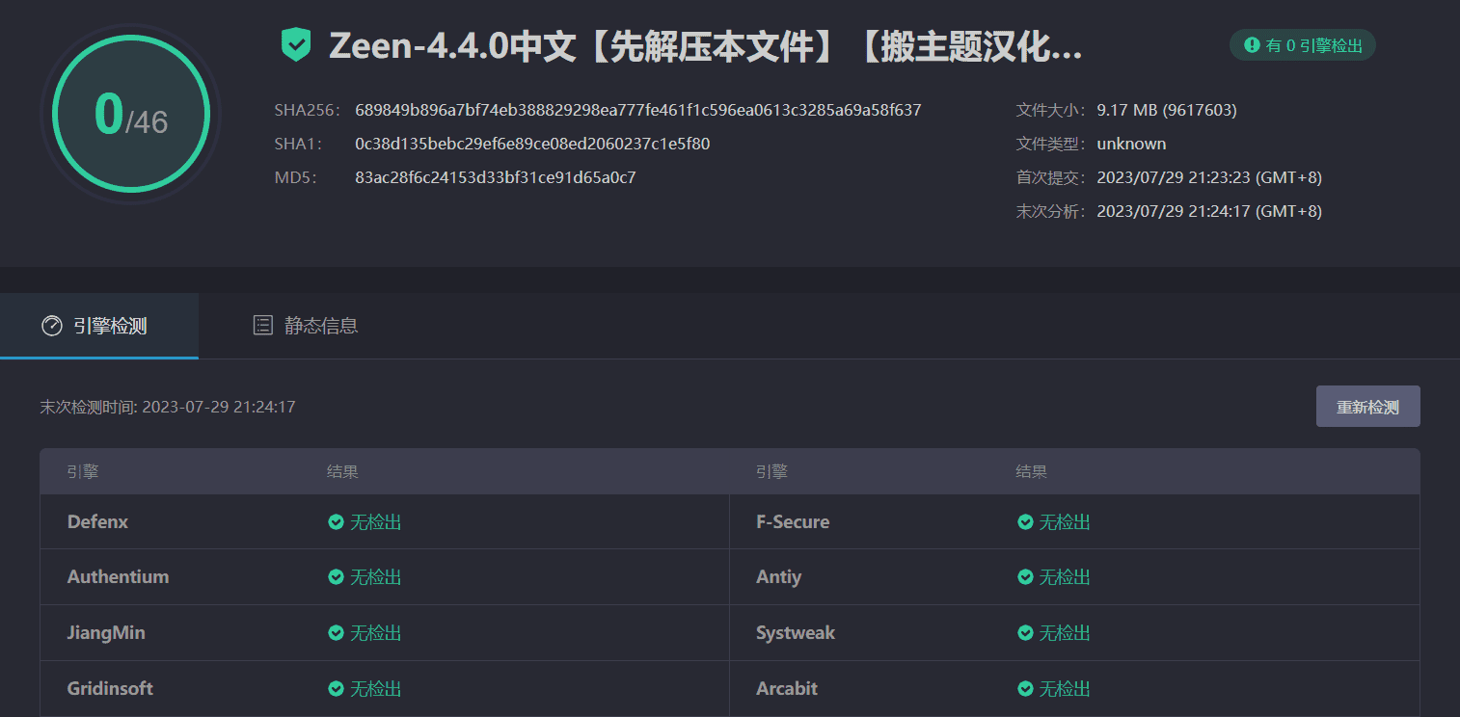Viewport: 1460px width, 717px height.
Task: Click the Arcabit engine name
Action: point(787,689)
